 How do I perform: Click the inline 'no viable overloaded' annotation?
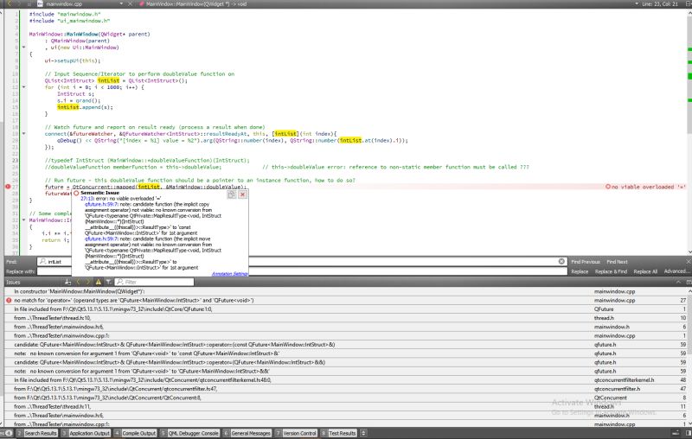(x=645, y=187)
